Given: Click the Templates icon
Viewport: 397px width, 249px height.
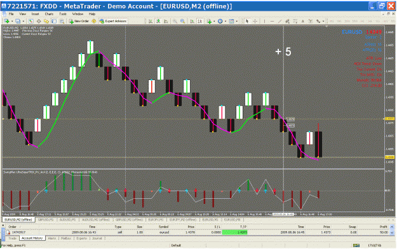Looking at the screenshot, I should 231,21.
